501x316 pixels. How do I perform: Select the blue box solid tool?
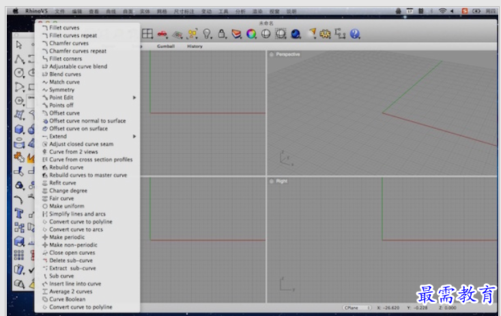[x=19, y=129]
